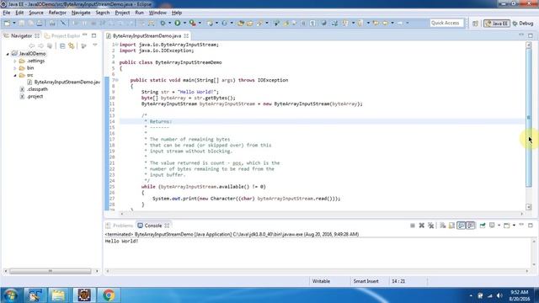Switch to the Project Explorer tab

62,35
